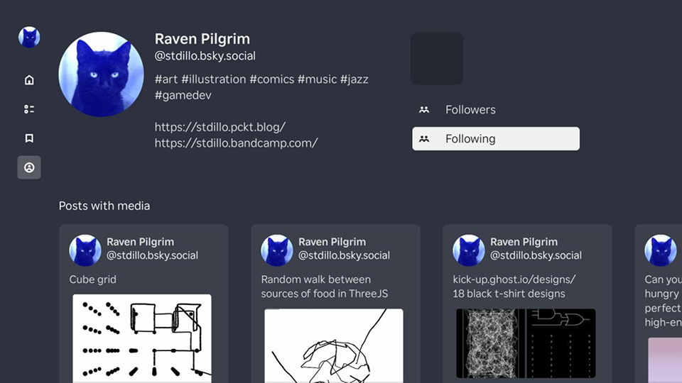Image resolution: width=682 pixels, height=383 pixels.
Task: Select the profile icon in sidebar
Action: pyautogui.click(x=29, y=167)
